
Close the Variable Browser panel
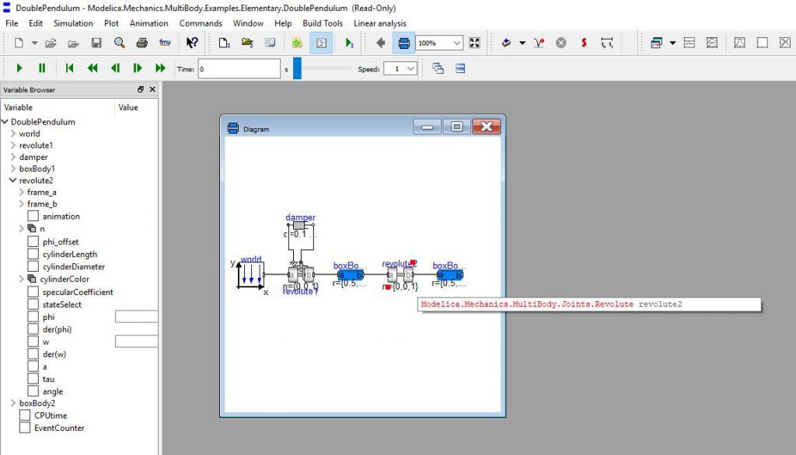pos(152,89)
